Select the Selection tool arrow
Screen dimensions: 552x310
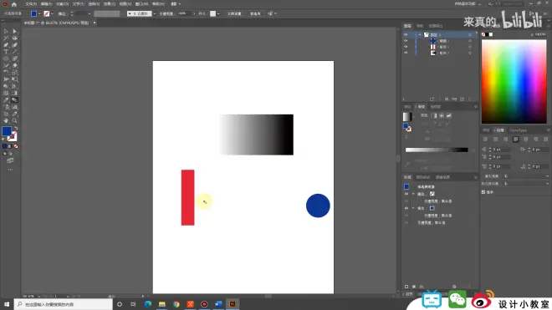6,31
